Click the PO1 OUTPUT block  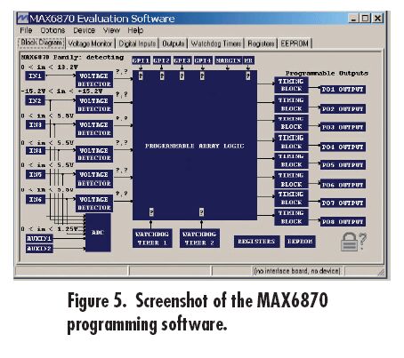click(343, 90)
